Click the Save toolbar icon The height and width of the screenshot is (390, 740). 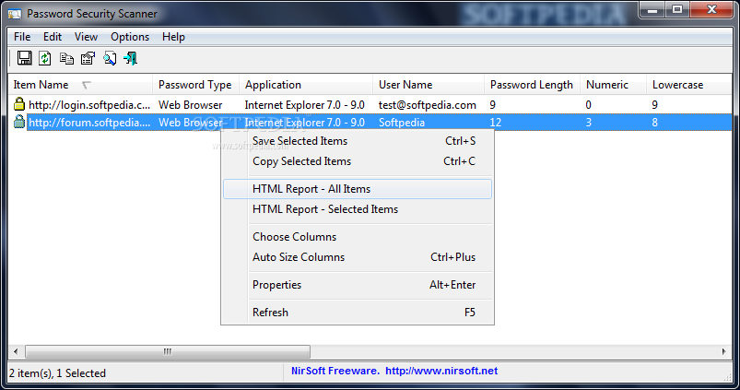pyautogui.click(x=24, y=58)
